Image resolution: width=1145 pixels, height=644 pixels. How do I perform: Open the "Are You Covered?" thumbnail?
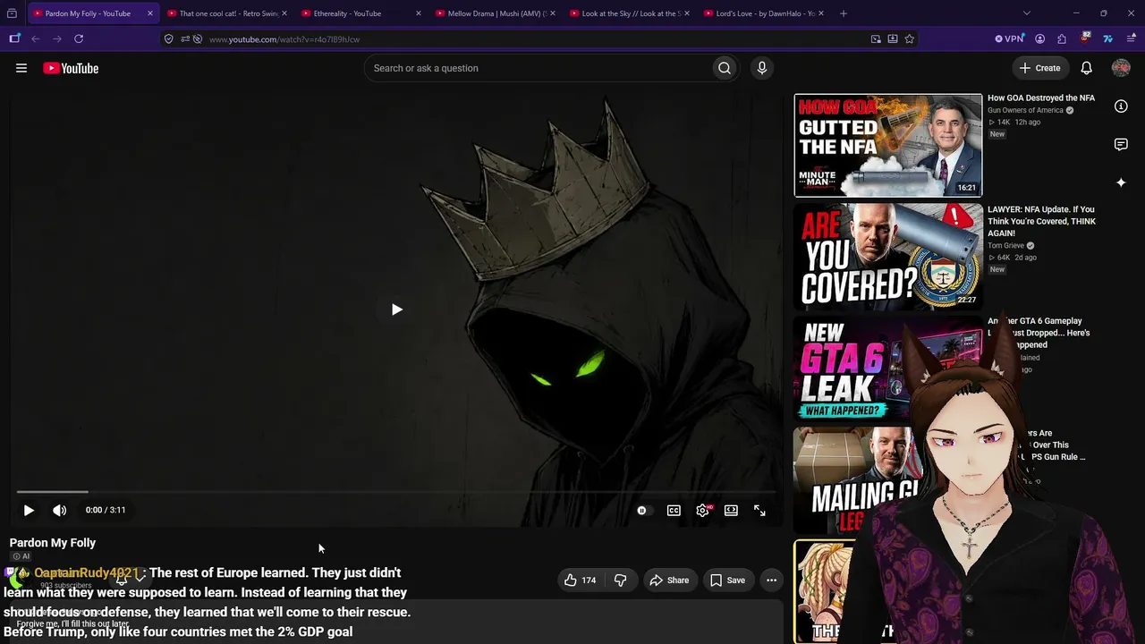click(x=888, y=256)
